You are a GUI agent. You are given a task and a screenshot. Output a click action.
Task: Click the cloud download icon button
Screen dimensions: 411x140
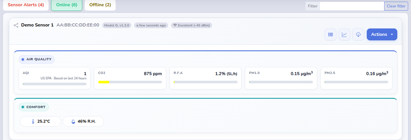point(358,34)
